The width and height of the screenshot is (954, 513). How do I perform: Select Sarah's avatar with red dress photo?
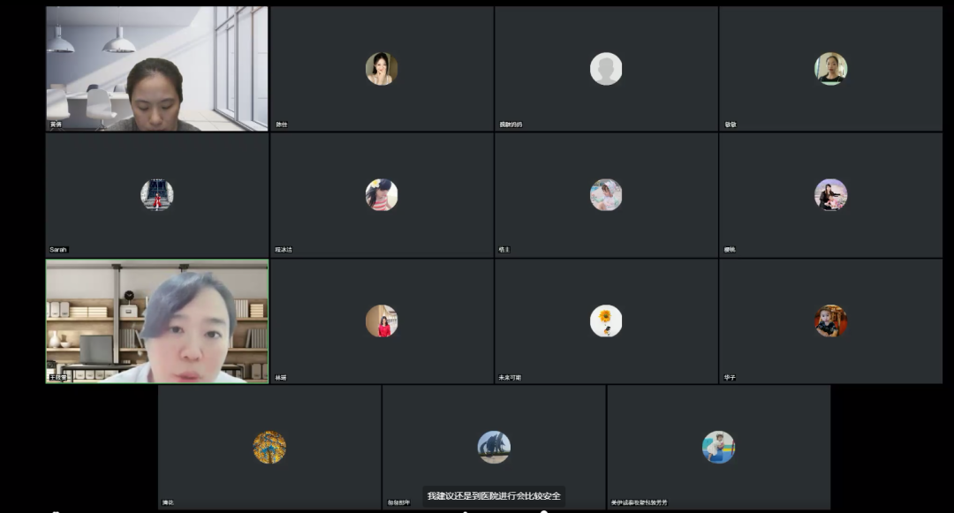click(x=157, y=194)
